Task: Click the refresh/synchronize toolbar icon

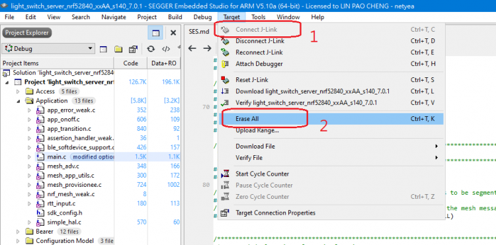Action: [x=151, y=49]
